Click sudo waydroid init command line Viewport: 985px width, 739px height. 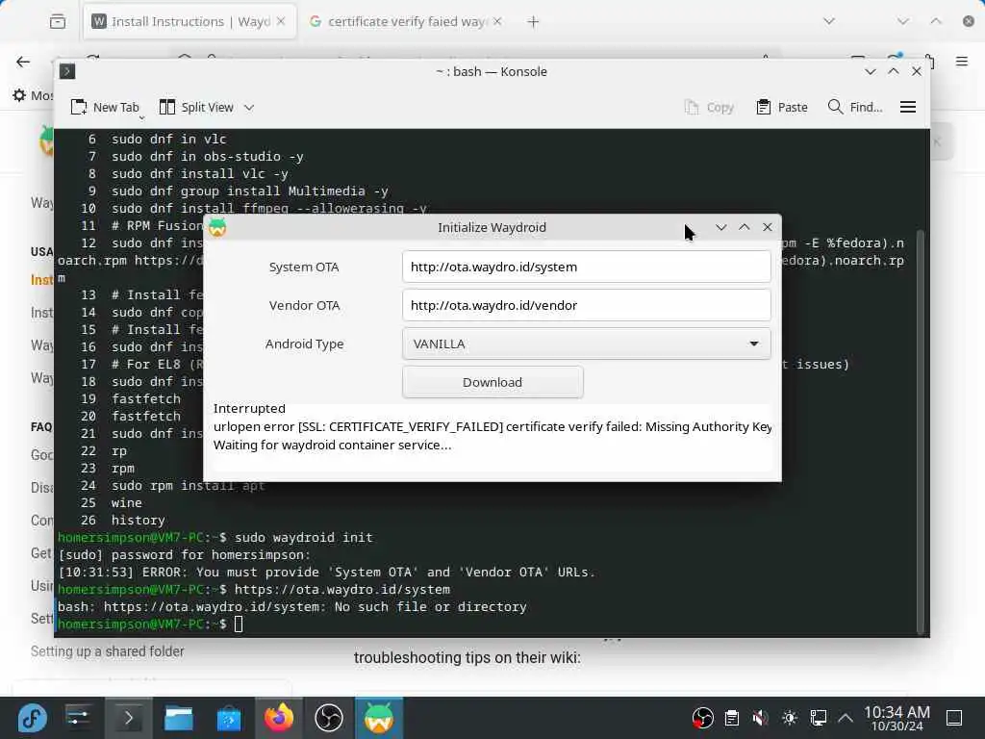(x=303, y=538)
